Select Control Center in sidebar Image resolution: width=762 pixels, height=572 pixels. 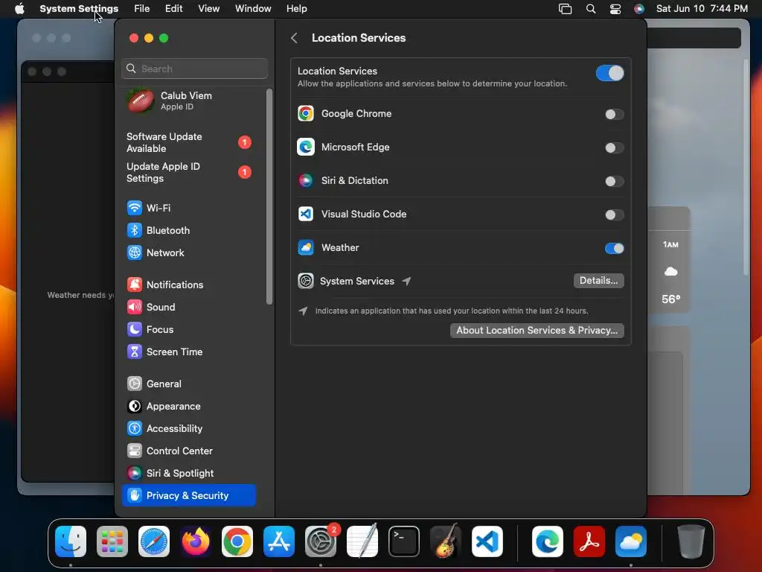click(x=188, y=451)
